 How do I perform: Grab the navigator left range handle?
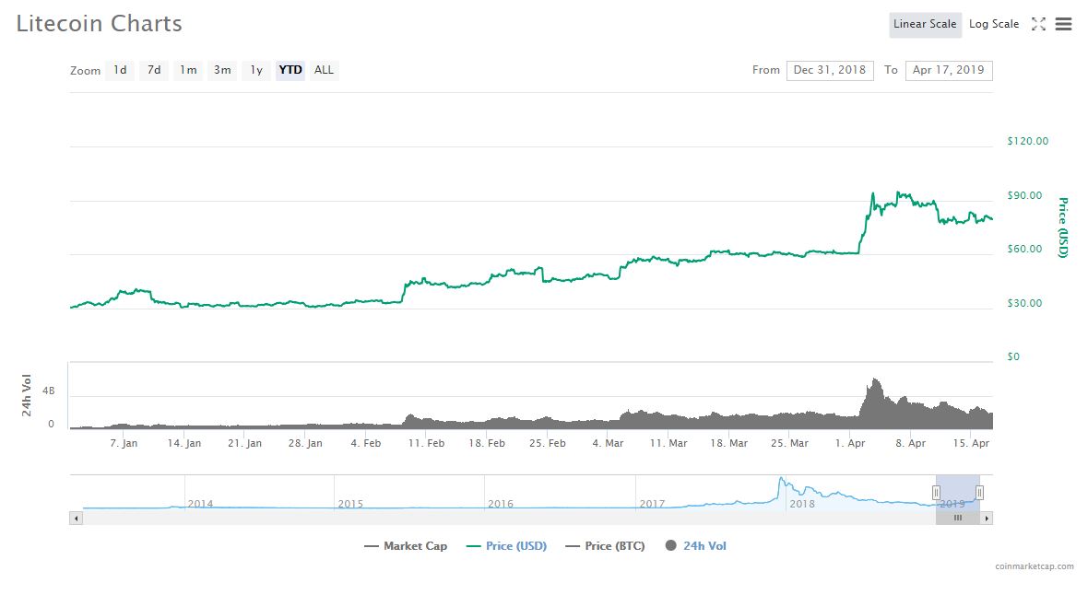point(937,493)
